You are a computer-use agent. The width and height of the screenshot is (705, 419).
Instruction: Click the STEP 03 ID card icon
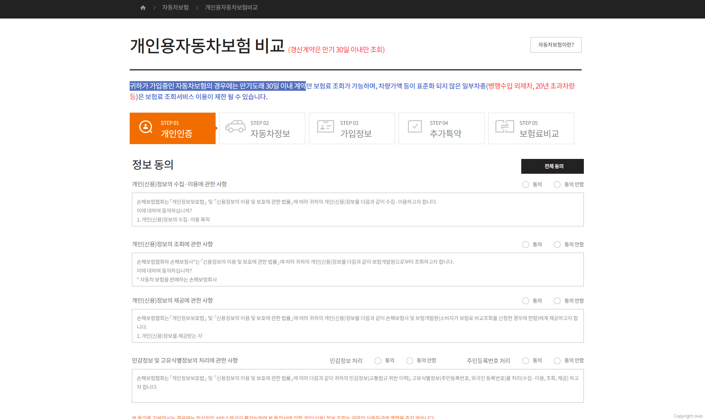tap(325, 126)
